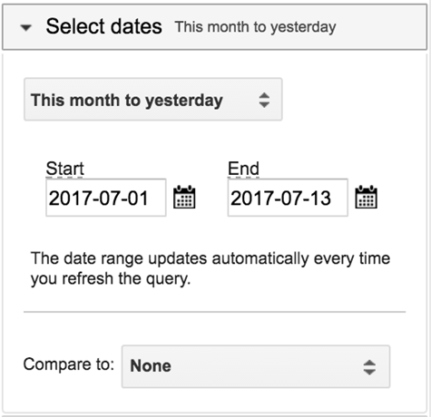Focus the End date field showing 2017-07-13
The height and width of the screenshot is (417, 431).
288,198
